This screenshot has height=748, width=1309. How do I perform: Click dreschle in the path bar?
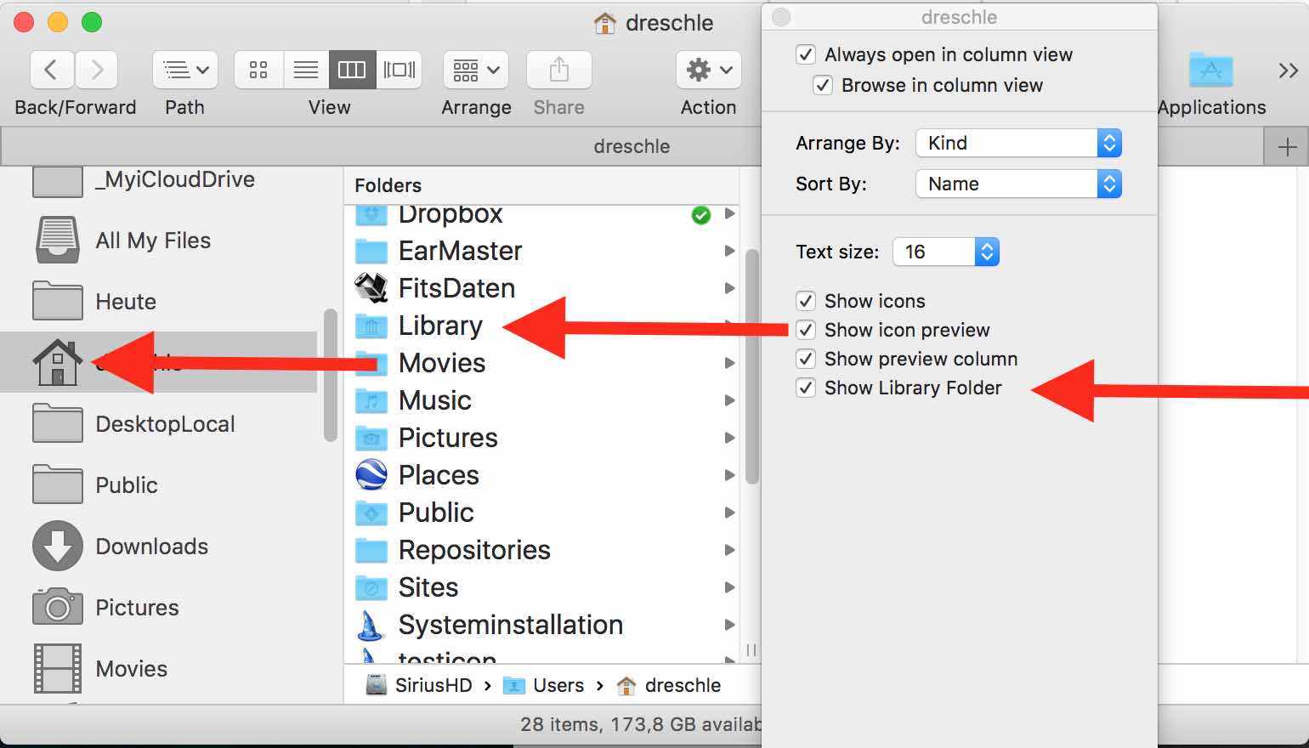[x=669, y=685]
